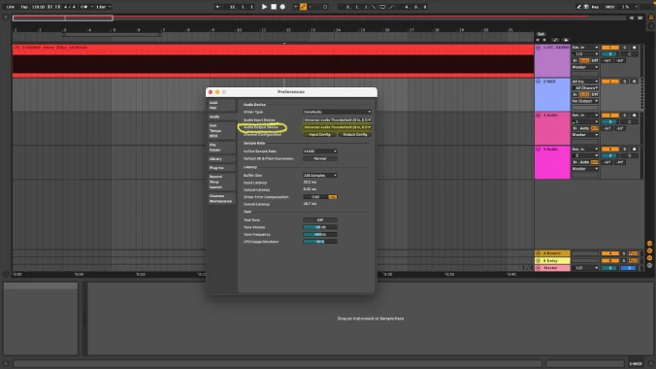Solo the 2 MIDI track
The height and width of the screenshot is (369, 656).
625,82
